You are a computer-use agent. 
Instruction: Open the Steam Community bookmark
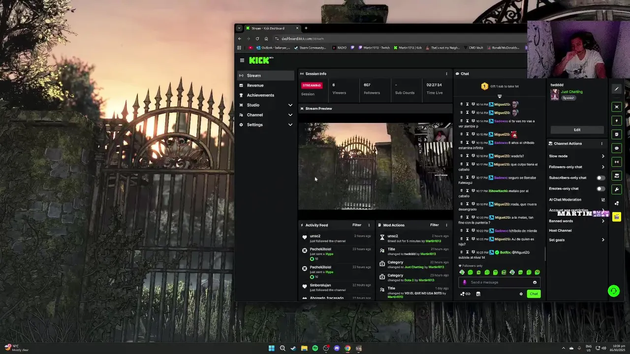(310, 48)
